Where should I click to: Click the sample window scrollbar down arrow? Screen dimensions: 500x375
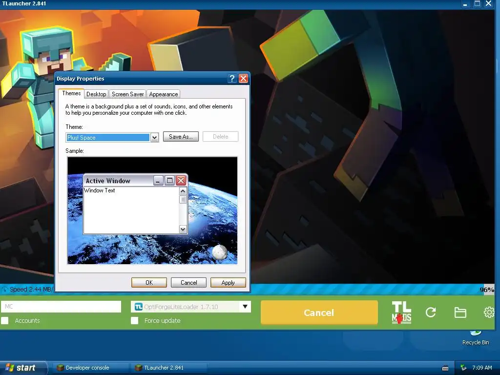[183, 229]
